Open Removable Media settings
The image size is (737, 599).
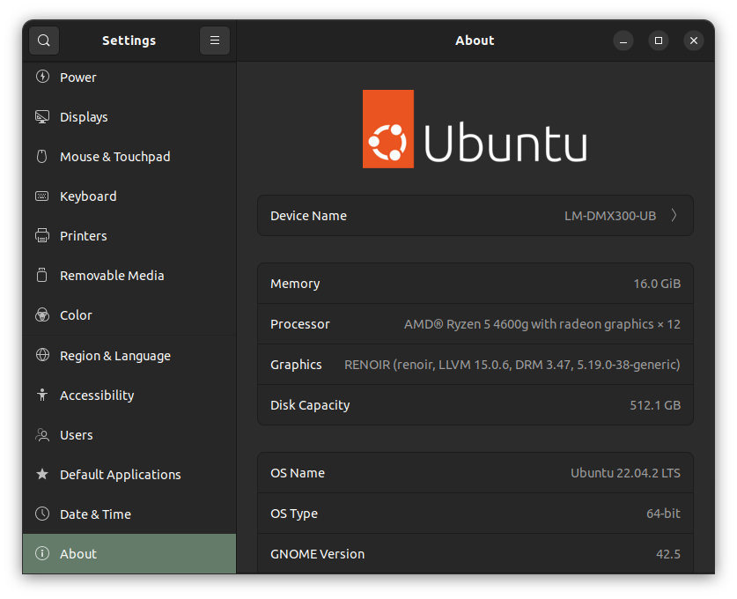[129, 276]
